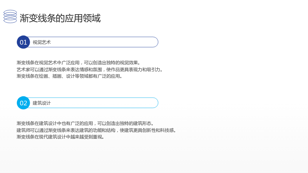Select the dark blue 01 circle badge

click(23, 42)
